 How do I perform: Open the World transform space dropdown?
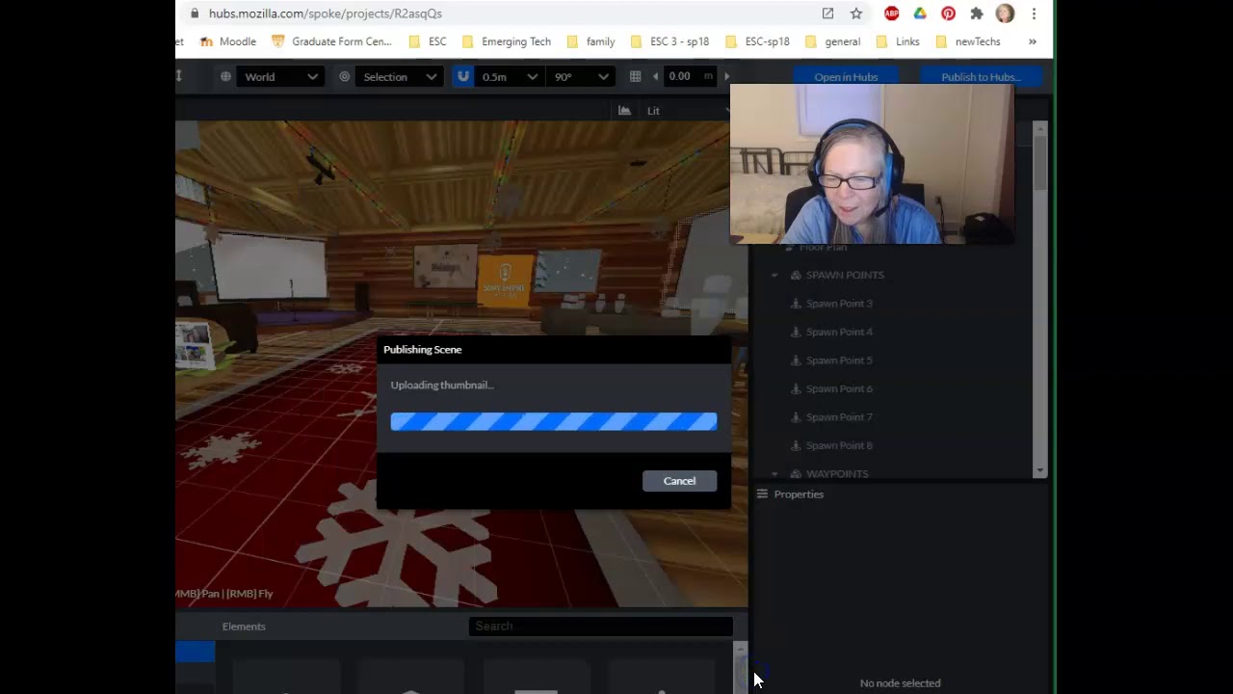280,77
